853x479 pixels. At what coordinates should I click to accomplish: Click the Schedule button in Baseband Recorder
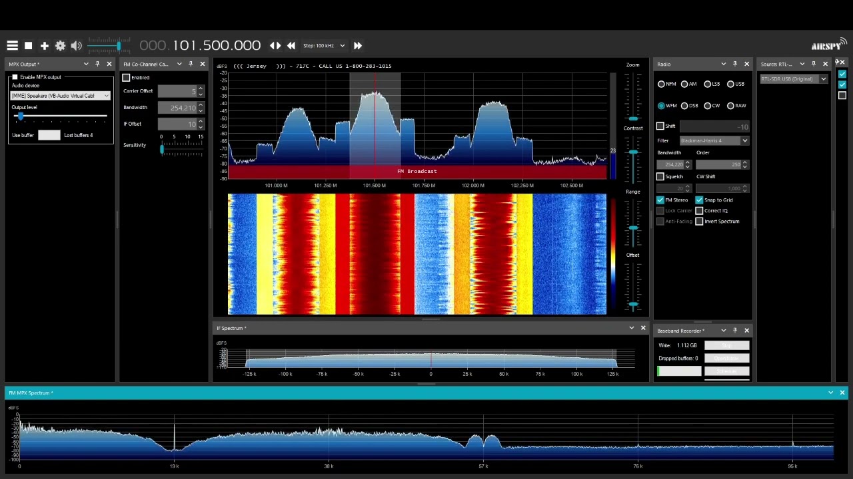tap(727, 371)
